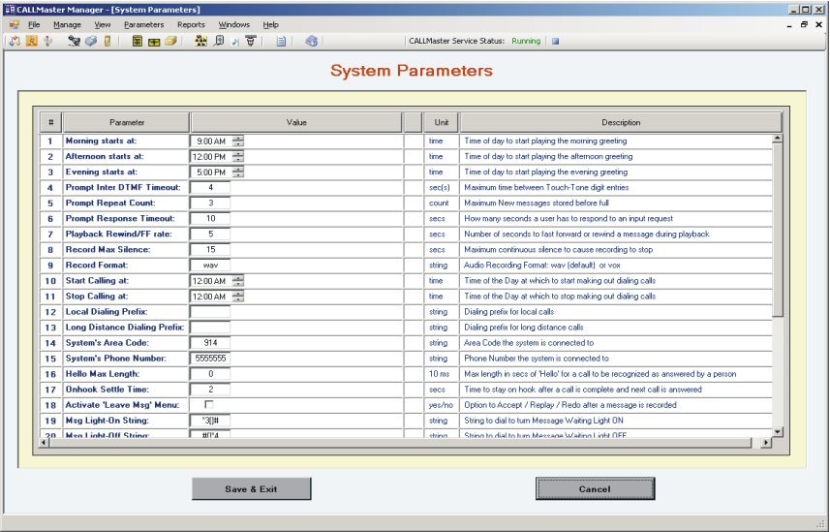Decrease Afternoon starts at time with down arrow
Viewport: 830px width, 532px height.
238,160
